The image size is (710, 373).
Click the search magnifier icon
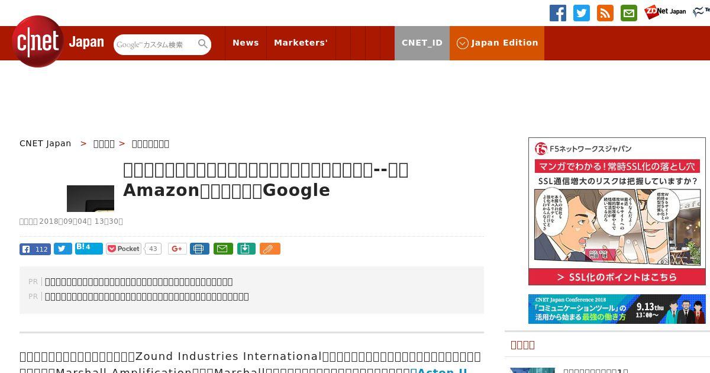pos(203,44)
